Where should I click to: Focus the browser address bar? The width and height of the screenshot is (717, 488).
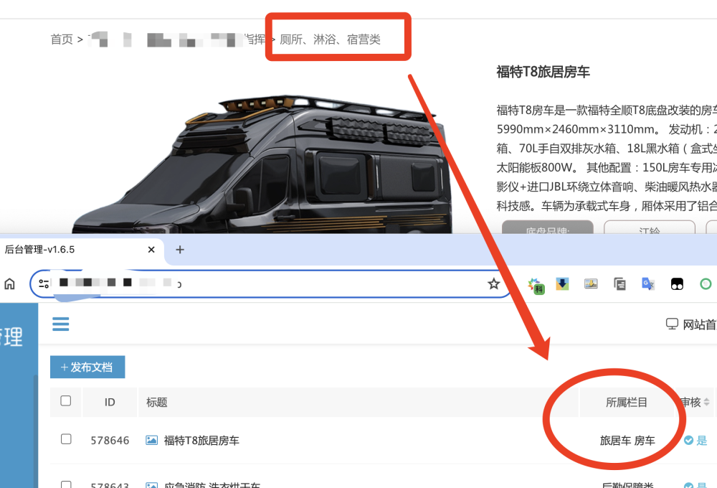(270, 283)
